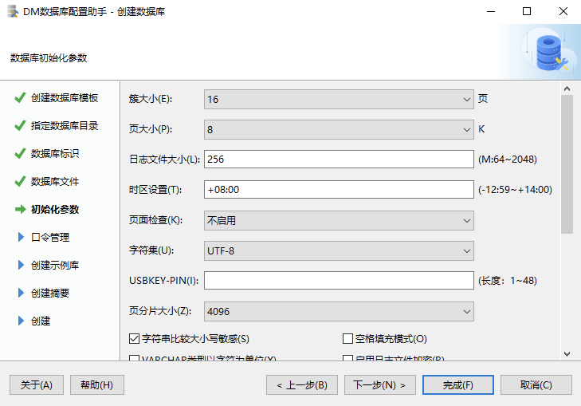Go back with 上一步(B) button
The image size is (581, 406).
(x=301, y=385)
